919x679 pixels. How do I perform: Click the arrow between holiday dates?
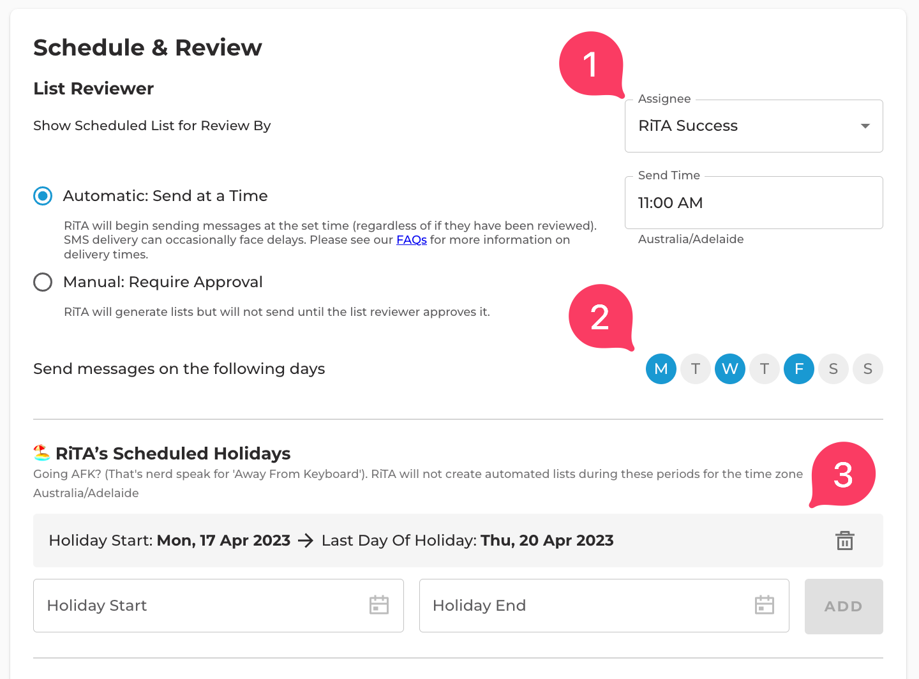pos(306,541)
